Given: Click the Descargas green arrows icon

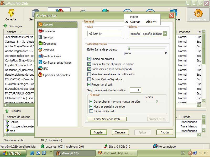Looking at the screenshot, I should click(x=5, y=26).
